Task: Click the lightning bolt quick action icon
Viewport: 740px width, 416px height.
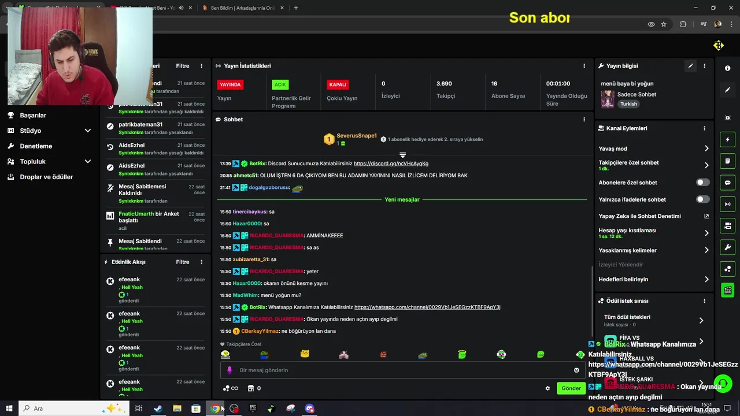Action: [x=727, y=139]
